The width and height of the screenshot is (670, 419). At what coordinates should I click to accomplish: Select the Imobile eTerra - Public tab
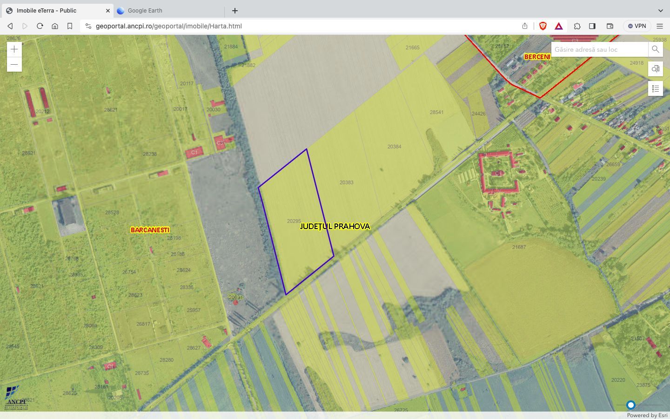click(x=47, y=10)
